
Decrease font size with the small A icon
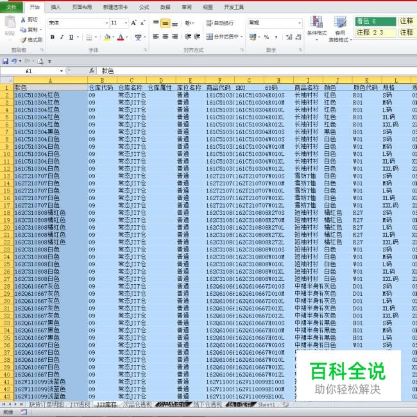click(142, 23)
